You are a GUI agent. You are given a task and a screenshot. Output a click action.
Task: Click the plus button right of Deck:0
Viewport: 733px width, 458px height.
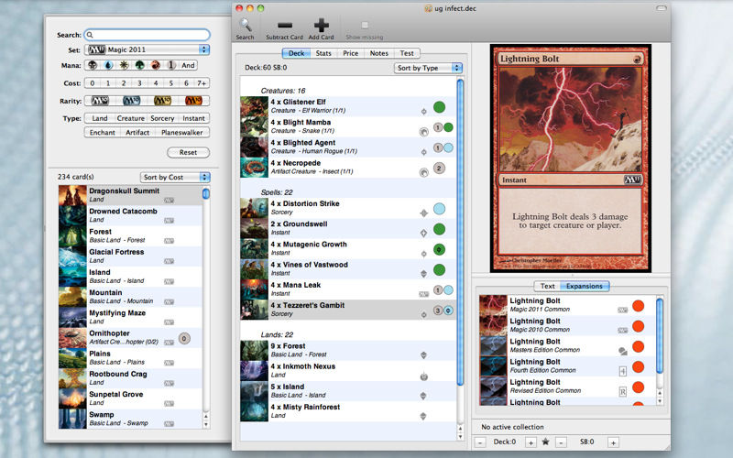(531, 442)
